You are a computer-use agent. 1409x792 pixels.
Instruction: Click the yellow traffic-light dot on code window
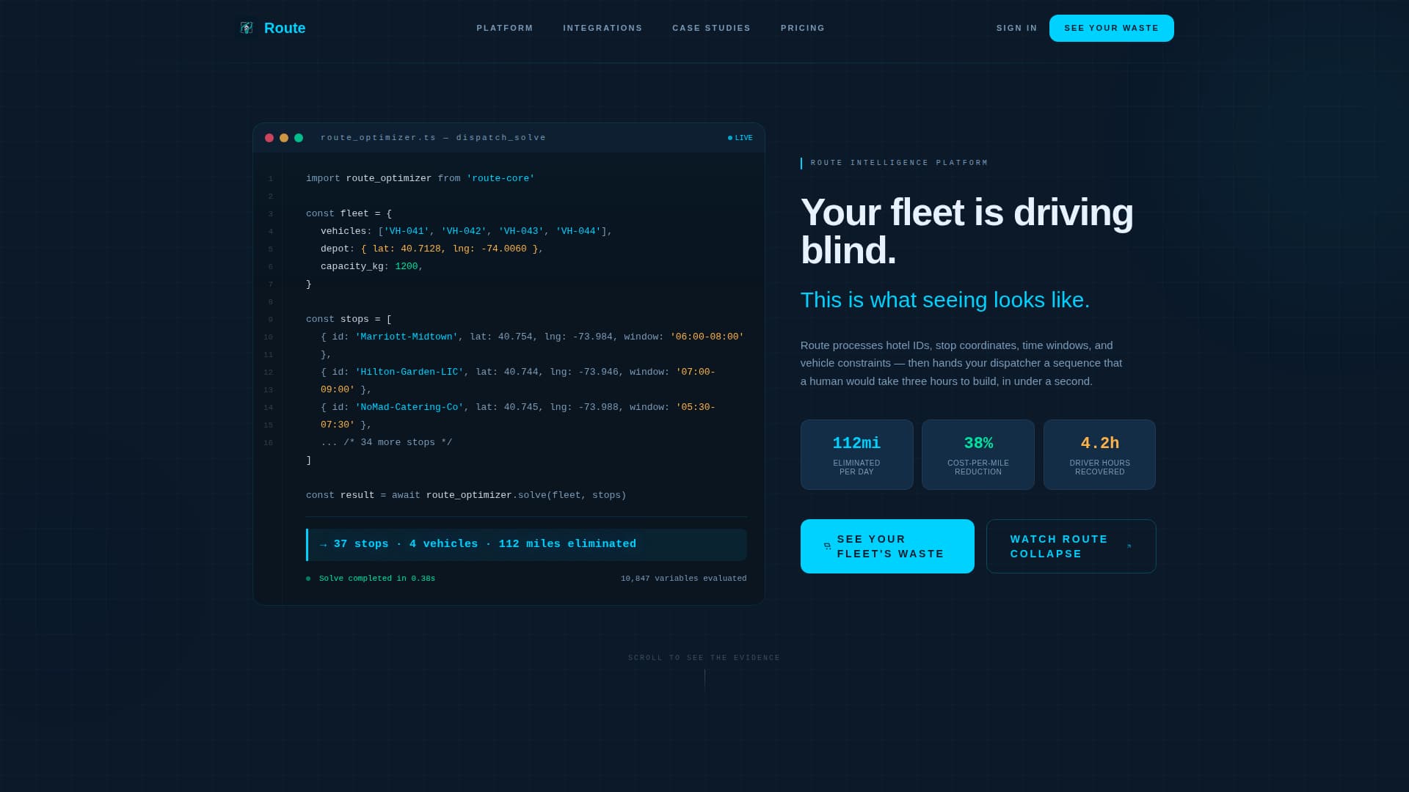283,138
